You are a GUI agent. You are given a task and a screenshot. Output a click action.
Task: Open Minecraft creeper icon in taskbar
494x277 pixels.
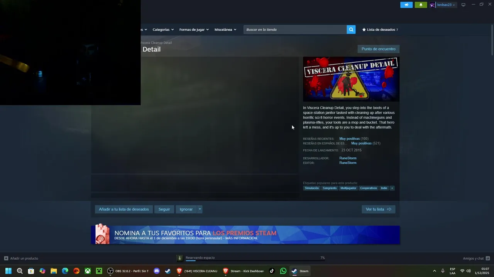click(x=99, y=271)
